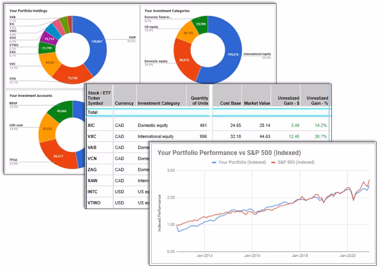
Task: Select the 'Domestic fixed in...' chart label
Action: pos(158,17)
